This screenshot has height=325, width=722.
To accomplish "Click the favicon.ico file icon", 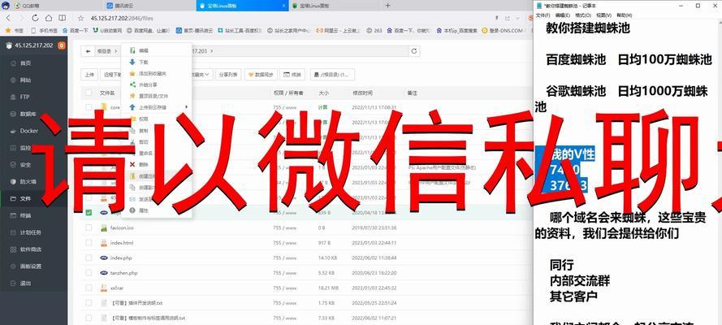I will (x=104, y=227).
